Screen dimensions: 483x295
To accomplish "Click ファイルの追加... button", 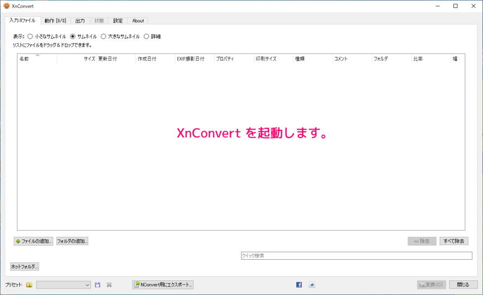I will click(x=33, y=241).
